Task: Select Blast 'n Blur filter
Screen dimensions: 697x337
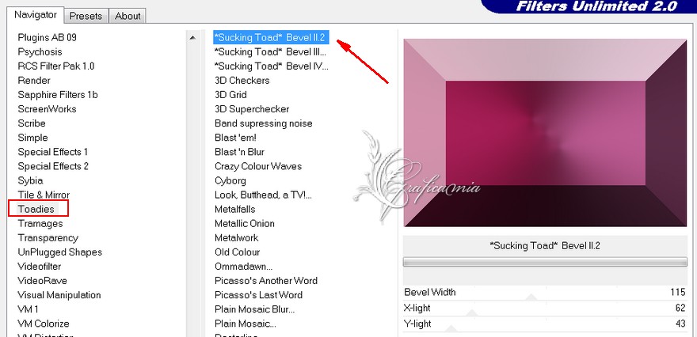Action: tap(239, 152)
